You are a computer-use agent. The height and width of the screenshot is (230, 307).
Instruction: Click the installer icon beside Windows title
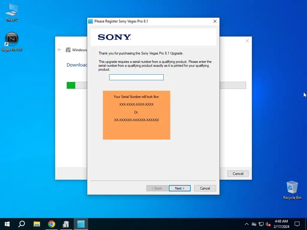point(68,50)
